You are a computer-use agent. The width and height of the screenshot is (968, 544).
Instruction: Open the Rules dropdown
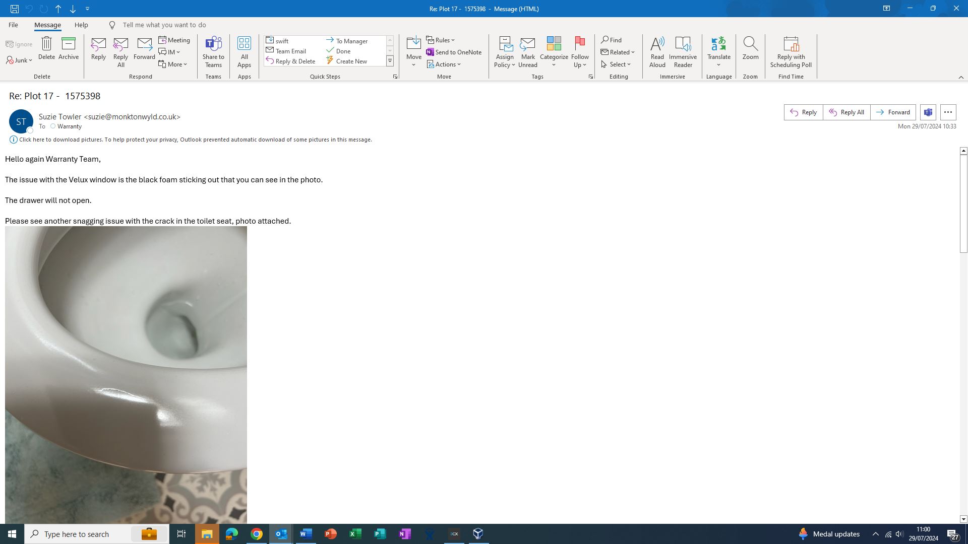441,40
